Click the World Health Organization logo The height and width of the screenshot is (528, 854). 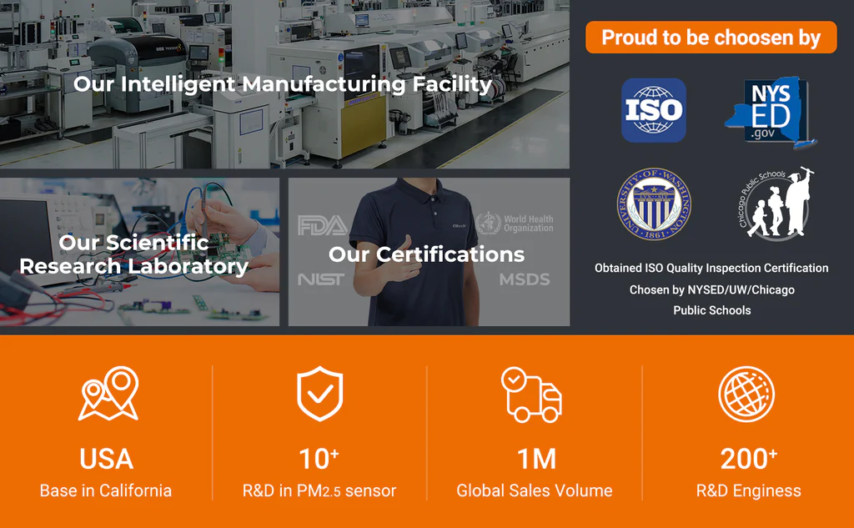(515, 224)
